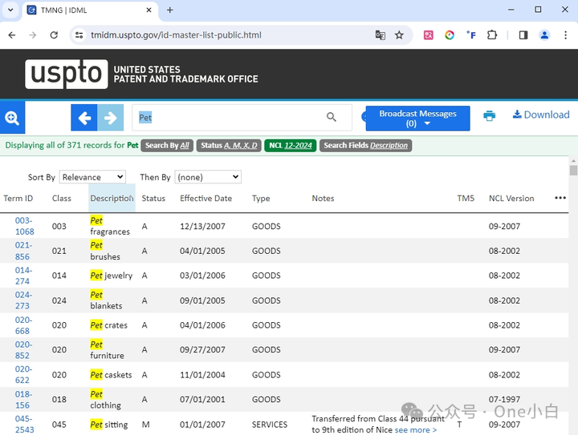The width and height of the screenshot is (578, 435).
Task: Open the Then By (none) dropdown
Action: point(208,177)
